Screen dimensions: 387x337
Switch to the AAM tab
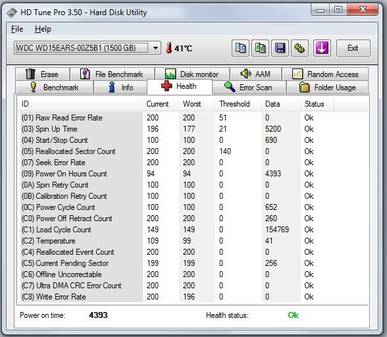point(255,74)
